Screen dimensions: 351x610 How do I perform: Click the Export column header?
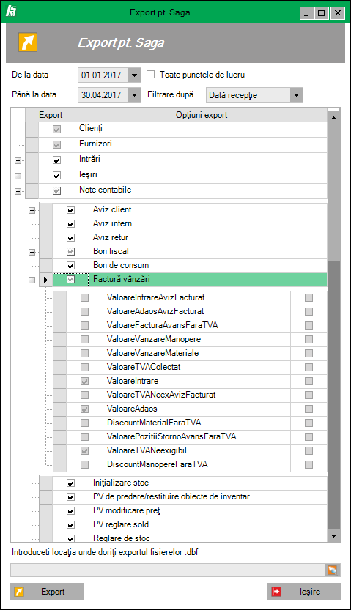(x=51, y=115)
